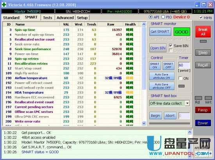Click the yellow health indicator for HDA Temperature
This screenshot has width=215, height=160.
[x=129, y=93]
